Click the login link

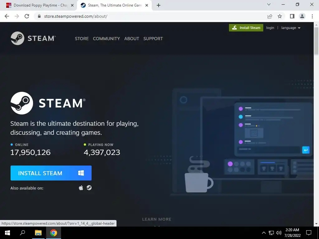point(270,28)
